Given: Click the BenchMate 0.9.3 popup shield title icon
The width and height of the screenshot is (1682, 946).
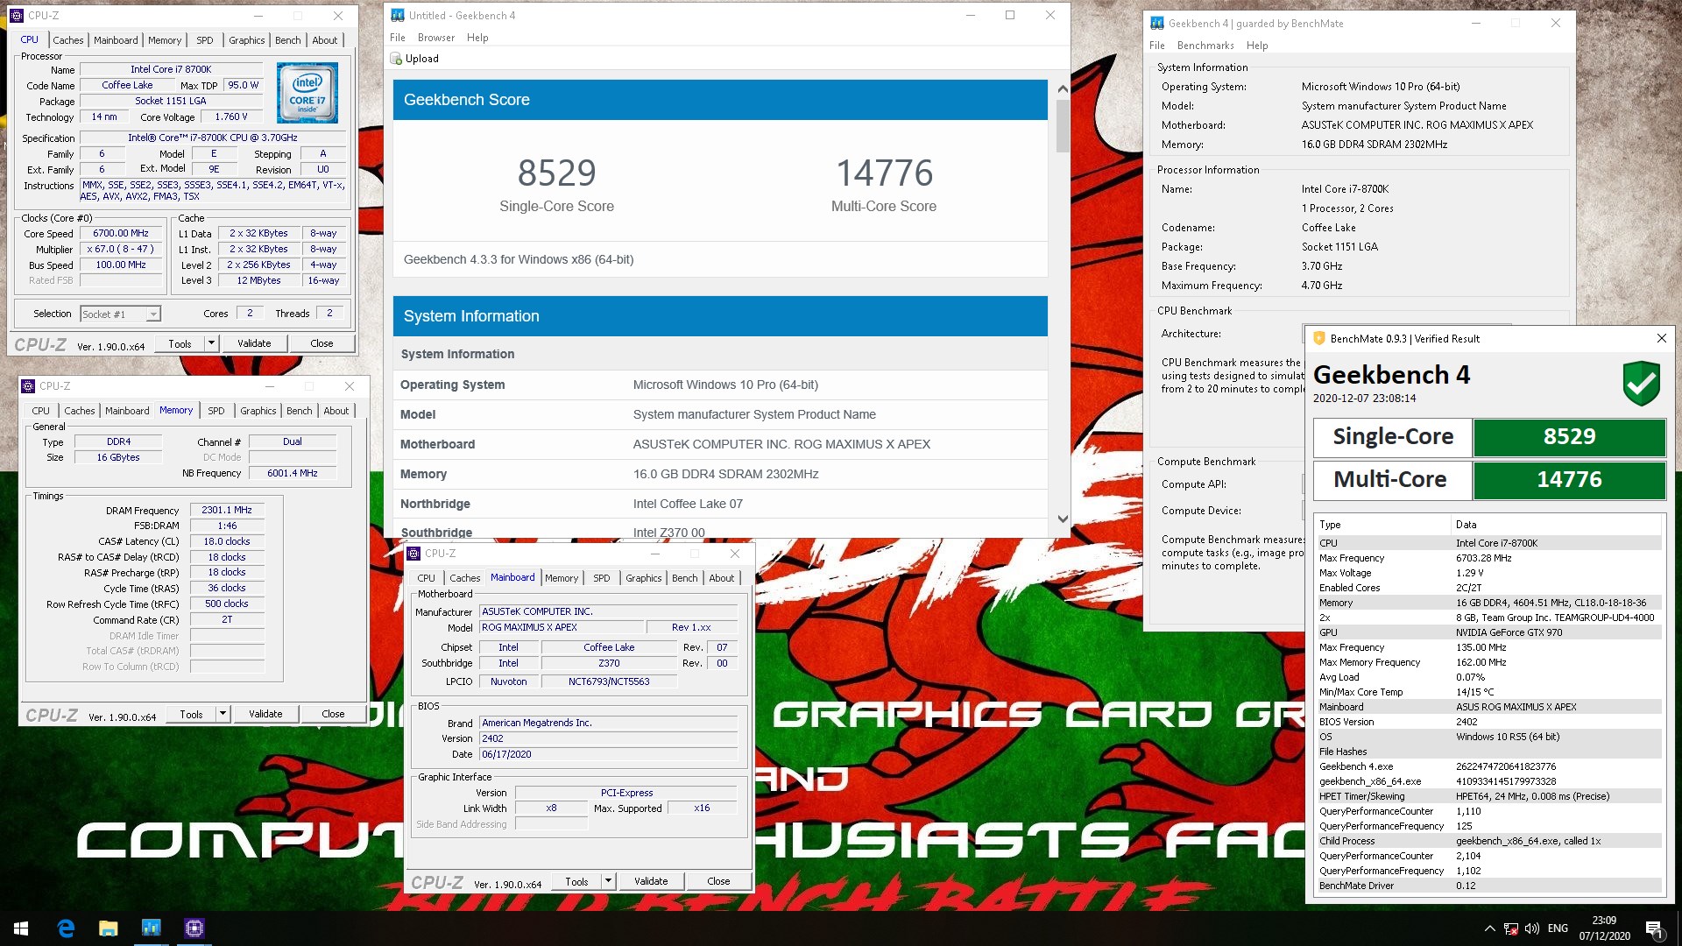Looking at the screenshot, I should 1319,338.
